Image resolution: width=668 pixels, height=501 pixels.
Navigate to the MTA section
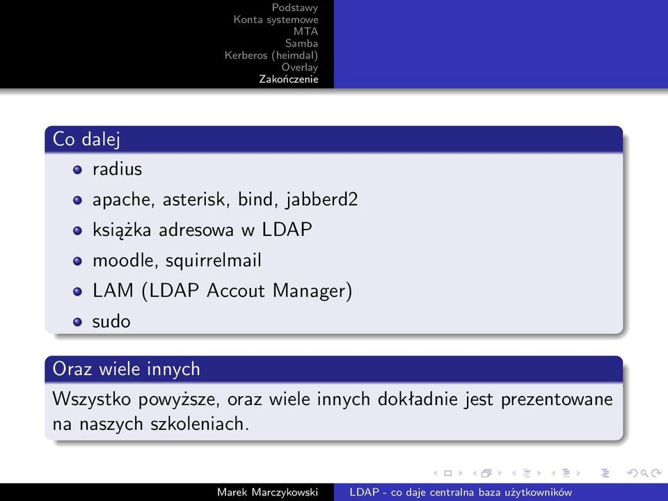[x=305, y=31]
